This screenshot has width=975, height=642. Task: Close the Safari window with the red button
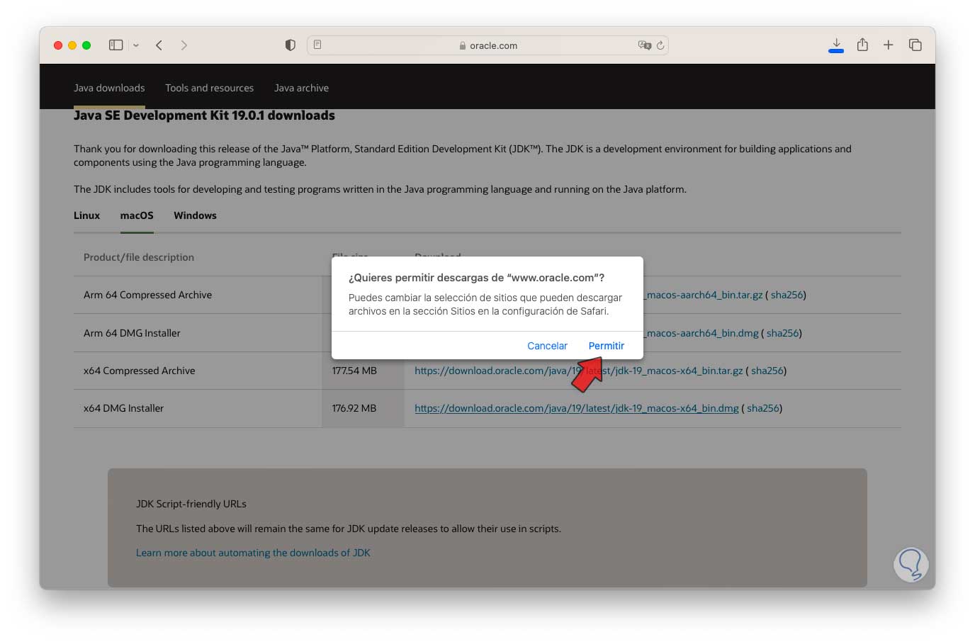[58, 45]
